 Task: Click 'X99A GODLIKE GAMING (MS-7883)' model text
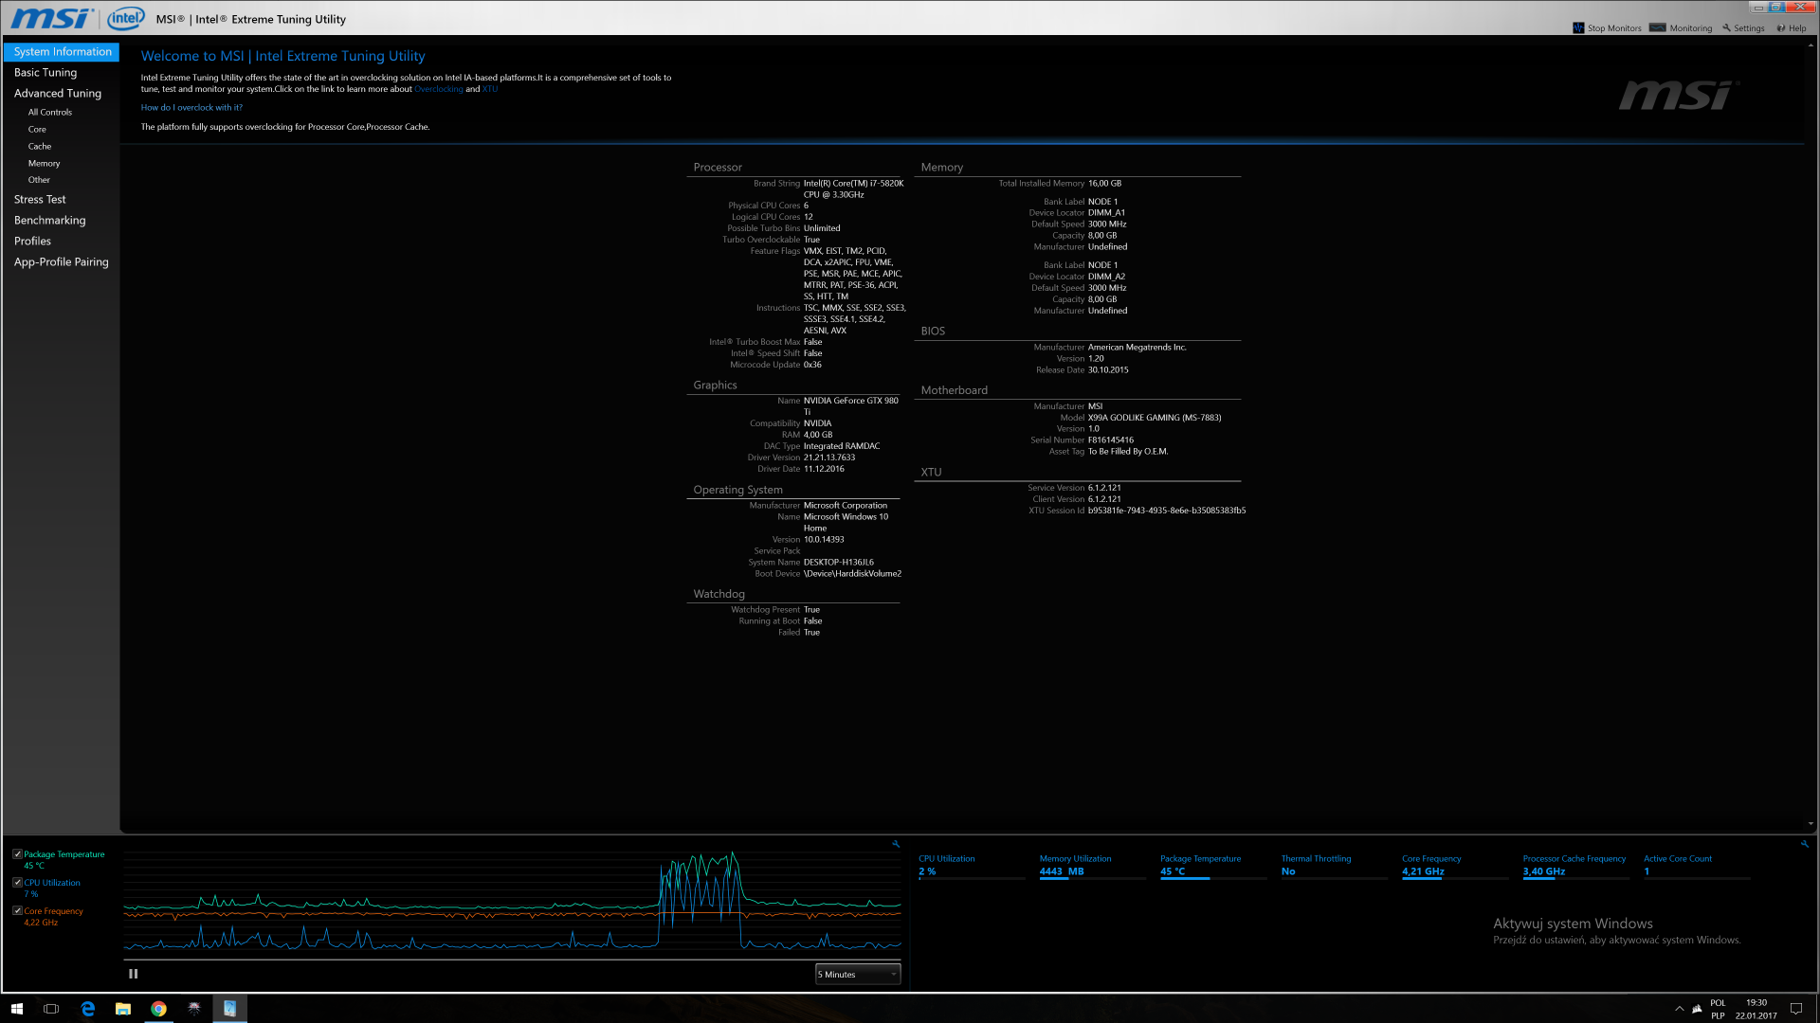point(1155,418)
